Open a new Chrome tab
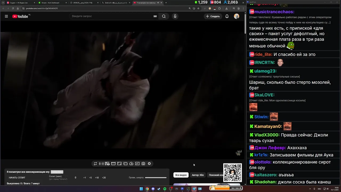341x192 pixels. pos(166,3)
